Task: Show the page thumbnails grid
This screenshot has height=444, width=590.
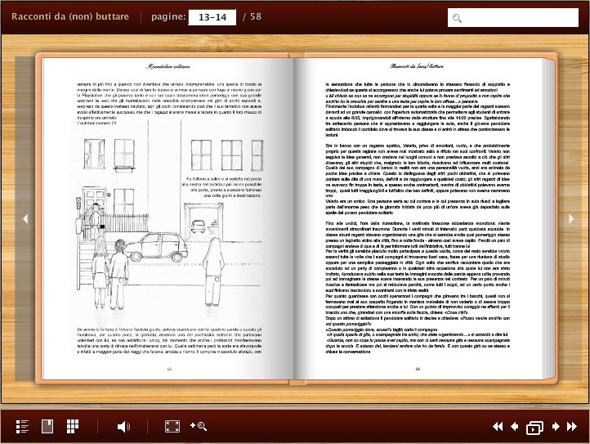Action: point(73,426)
